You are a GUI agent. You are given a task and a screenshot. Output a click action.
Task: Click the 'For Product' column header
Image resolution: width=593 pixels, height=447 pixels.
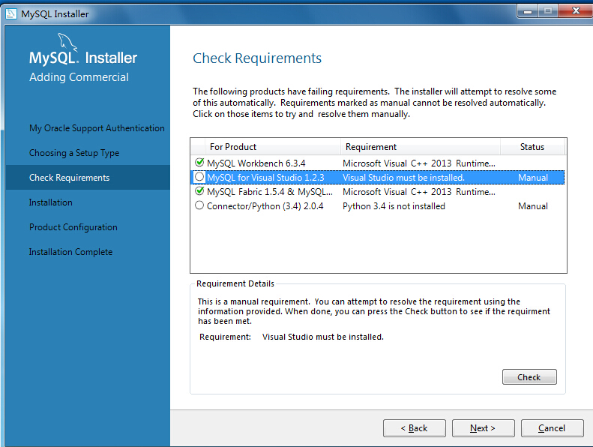coord(273,147)
